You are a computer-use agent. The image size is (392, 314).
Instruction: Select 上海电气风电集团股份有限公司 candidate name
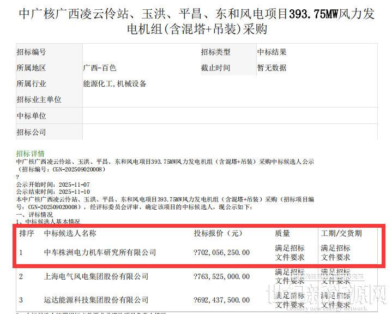(96, 276)
